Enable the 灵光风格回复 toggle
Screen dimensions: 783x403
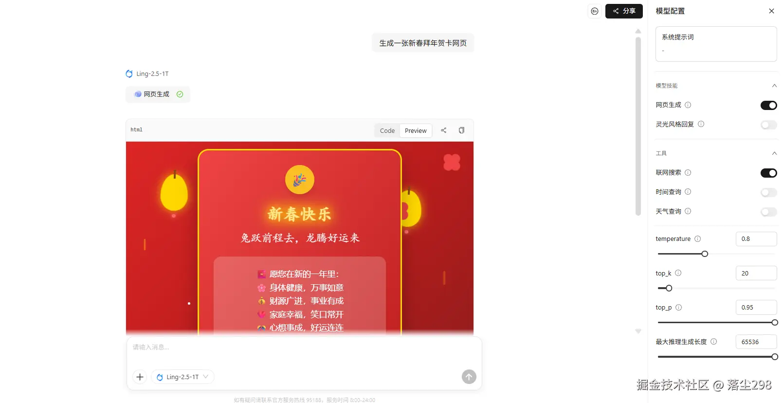pos(768,125)
